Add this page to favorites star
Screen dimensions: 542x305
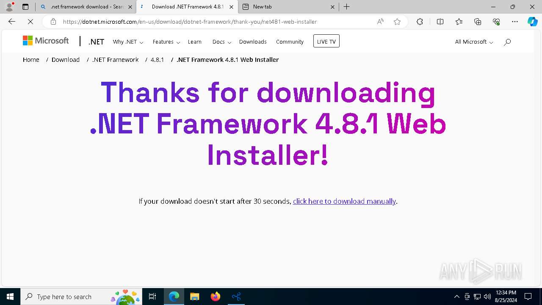click(x=397, y=22)
